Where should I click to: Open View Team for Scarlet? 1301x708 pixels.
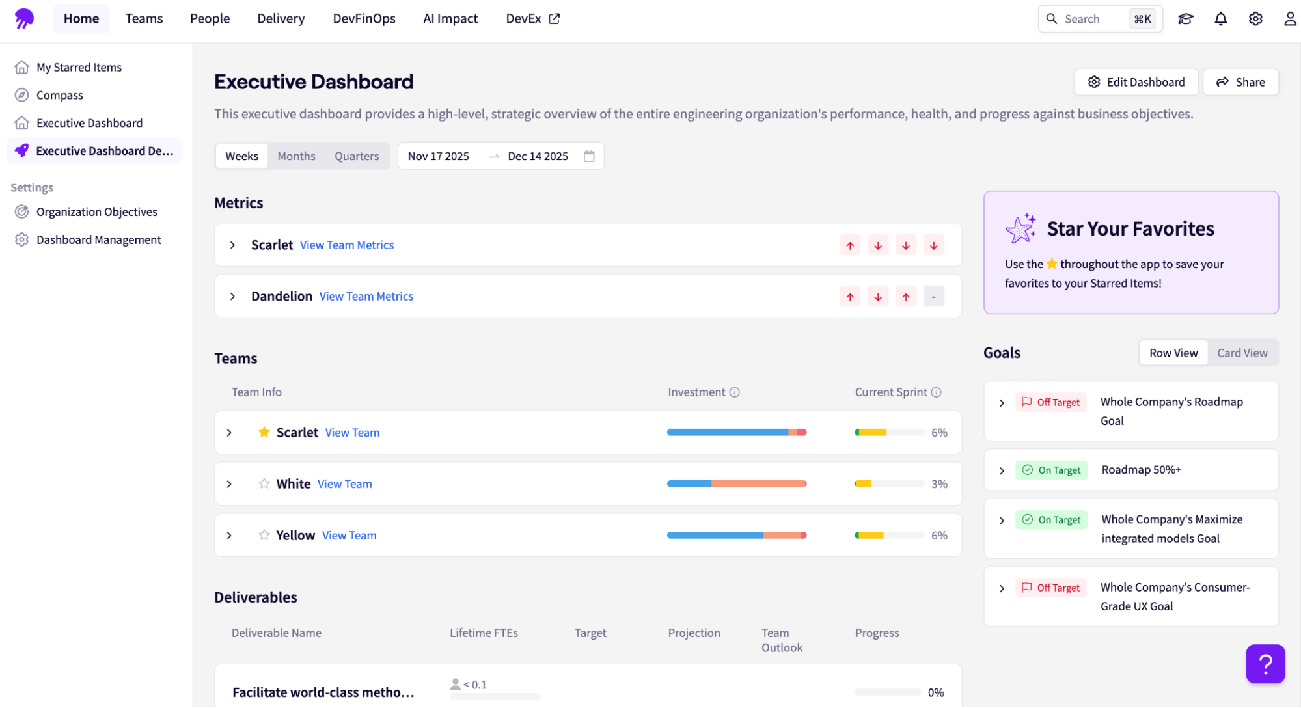click(352, 432)
